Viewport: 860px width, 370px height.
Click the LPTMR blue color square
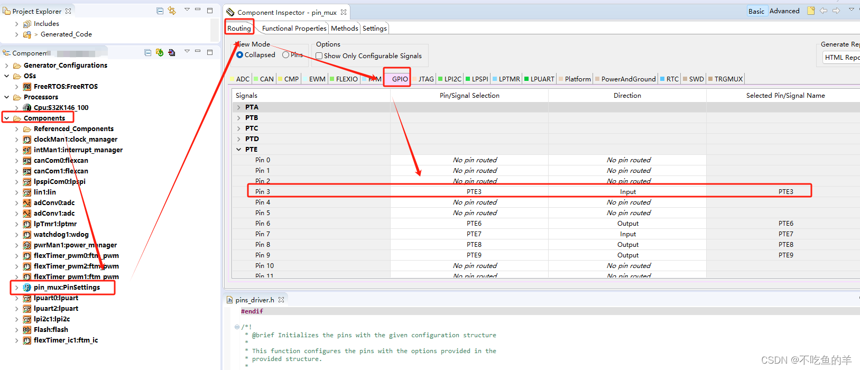pyautogui.click(x=495, y=79)
